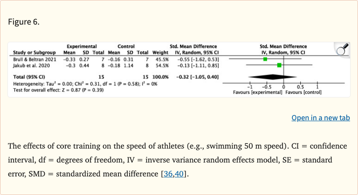
Task: Click the "Weight" column header
Action: coord(159,52)
